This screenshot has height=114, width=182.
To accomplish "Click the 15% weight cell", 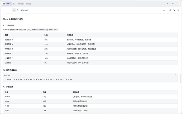I will 54,54.
